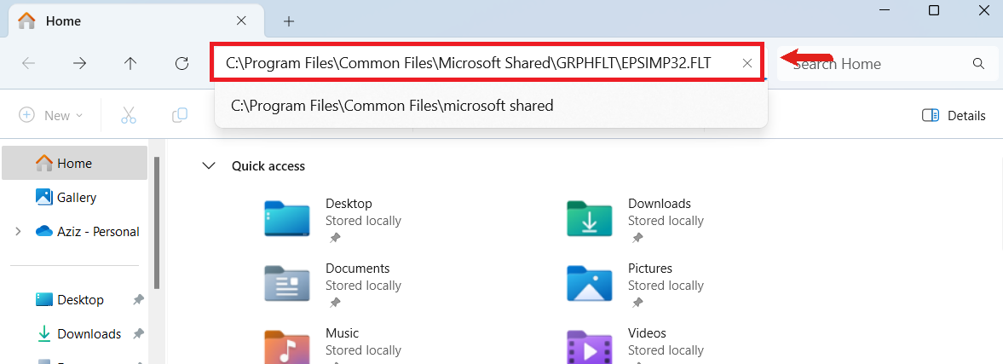Navigate forward with the right arrow
Image resolution: width=1003 pixels, height=364 pixels.
click(x=79, y=63)
